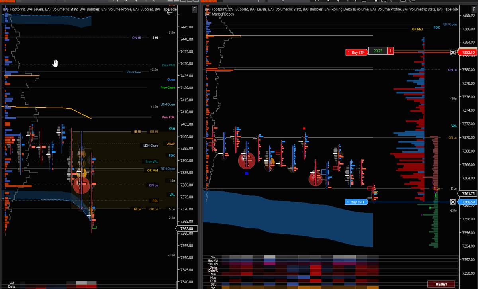Click the green rectangle marker near 7362 on the left chart
This screenshot has width=478, height=289.
pos(94,227)
